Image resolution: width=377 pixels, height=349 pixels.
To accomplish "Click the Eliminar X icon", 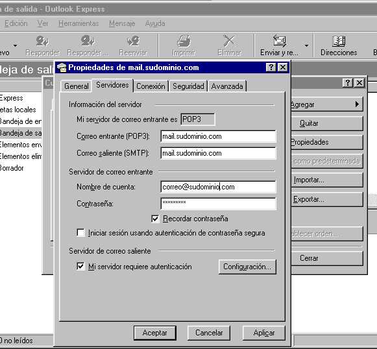I will coord(229,41).
